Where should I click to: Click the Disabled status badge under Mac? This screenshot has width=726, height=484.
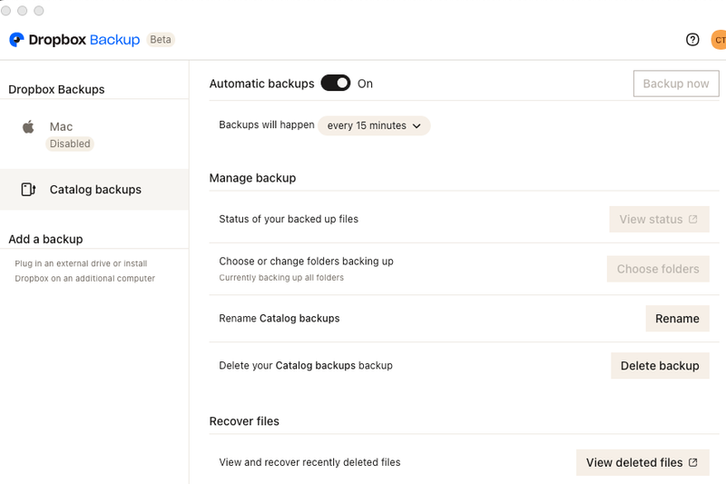click(70, 143)
